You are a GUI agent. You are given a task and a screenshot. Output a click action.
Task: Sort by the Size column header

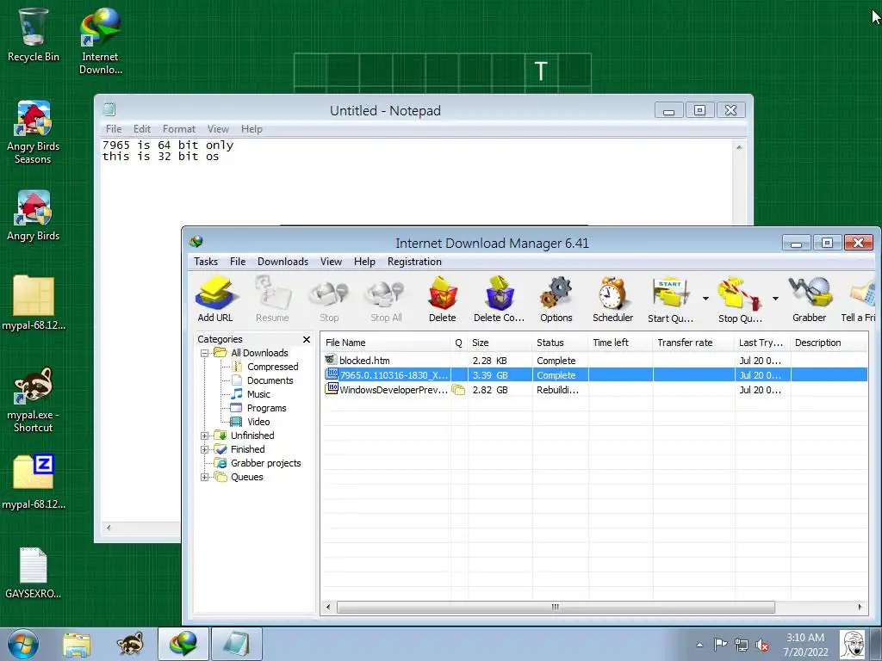click(x=500, y=343)
